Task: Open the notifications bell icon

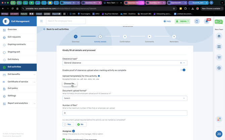Action: tap(207, 21)
